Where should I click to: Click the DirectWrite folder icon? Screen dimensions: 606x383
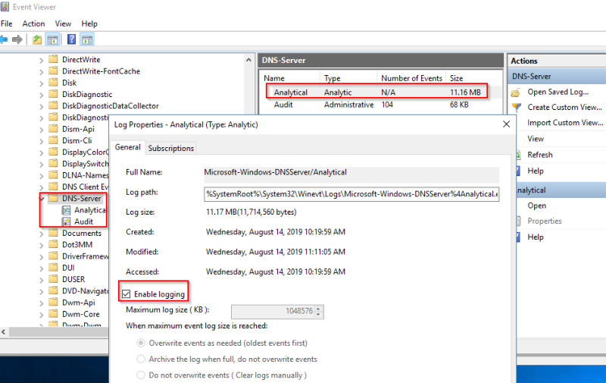click(53, 59)
